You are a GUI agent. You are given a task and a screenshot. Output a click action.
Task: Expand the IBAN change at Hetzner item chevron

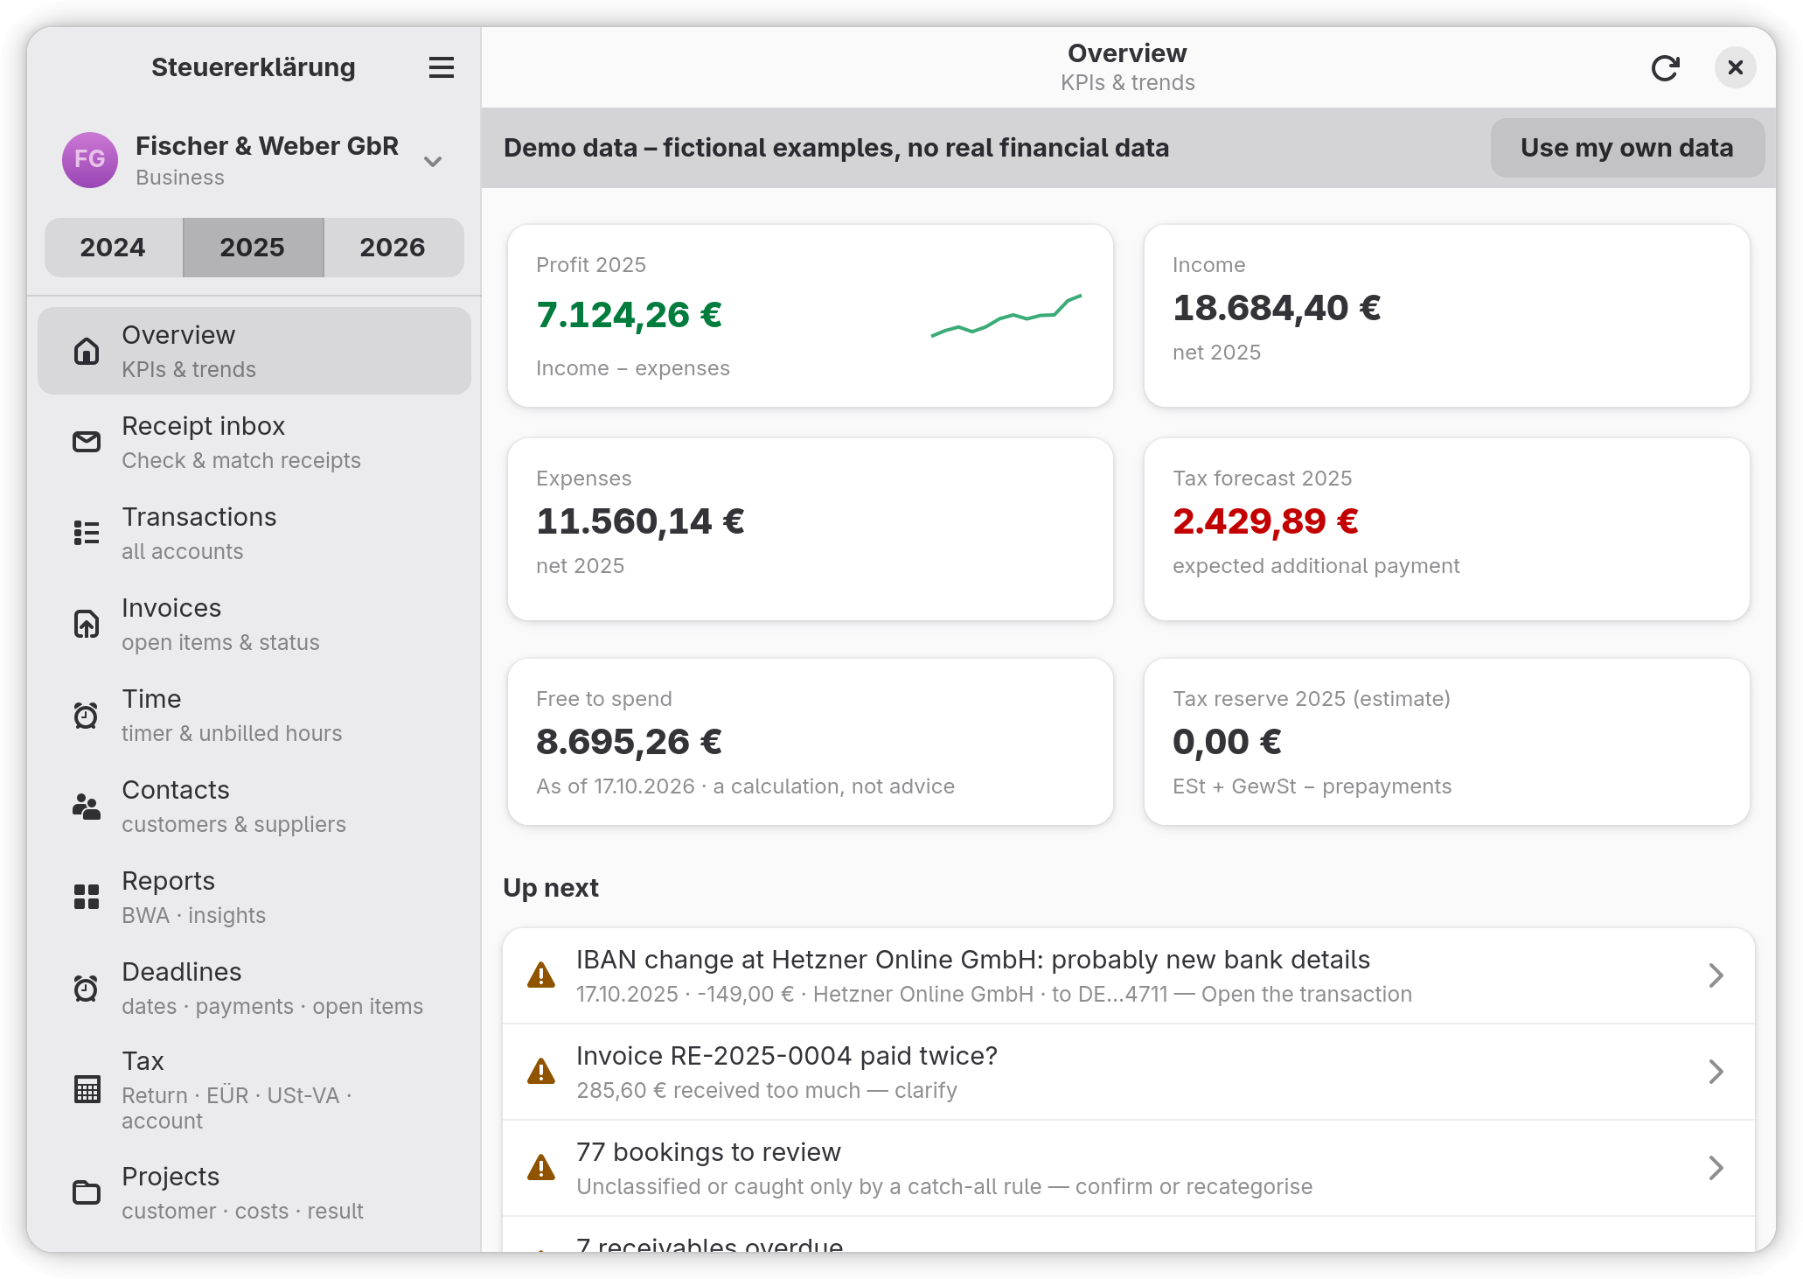tap(1716, 975)
